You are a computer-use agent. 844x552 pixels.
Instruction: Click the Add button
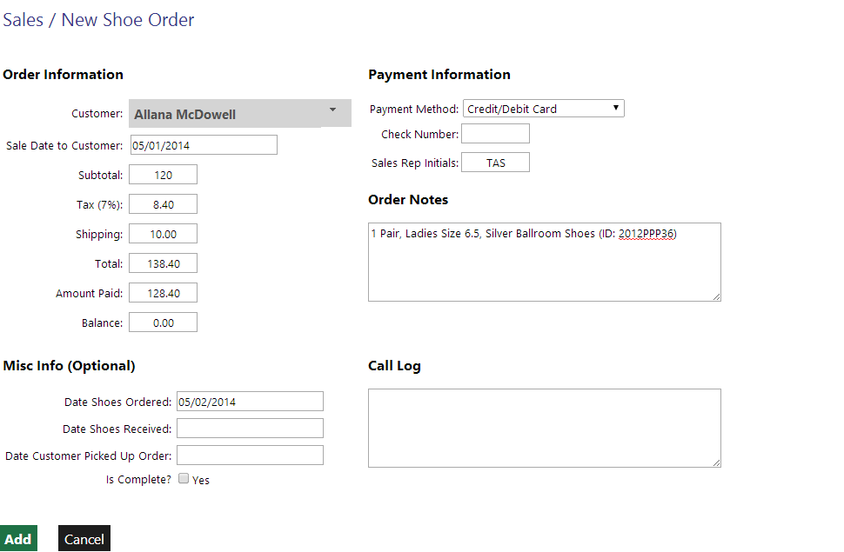(18, 538)
